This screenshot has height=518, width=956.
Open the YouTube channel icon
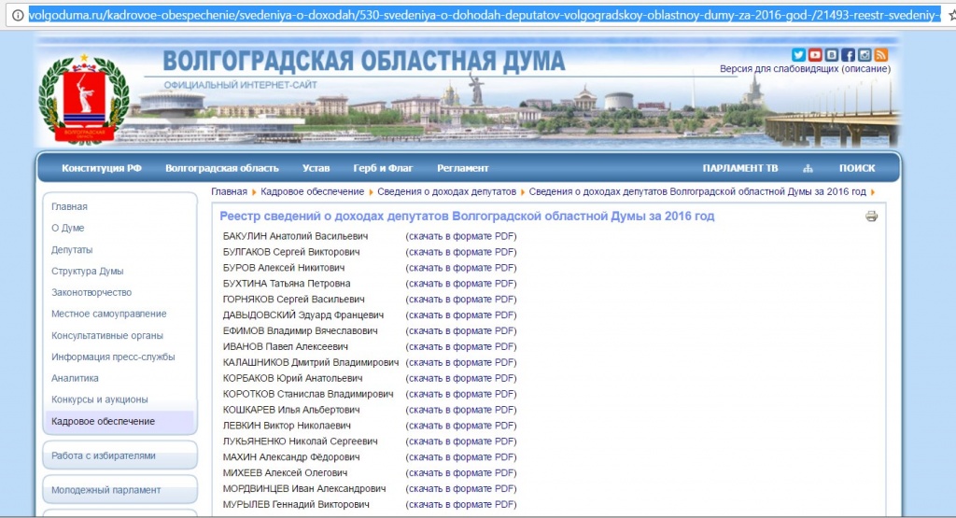(814, 55)
